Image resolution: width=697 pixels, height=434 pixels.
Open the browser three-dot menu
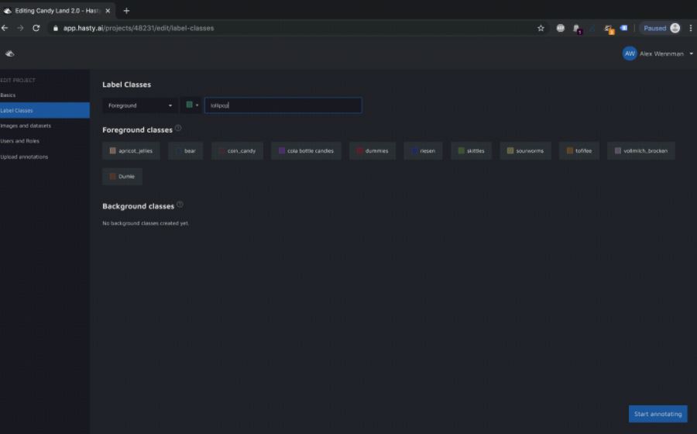pos(690,28)
